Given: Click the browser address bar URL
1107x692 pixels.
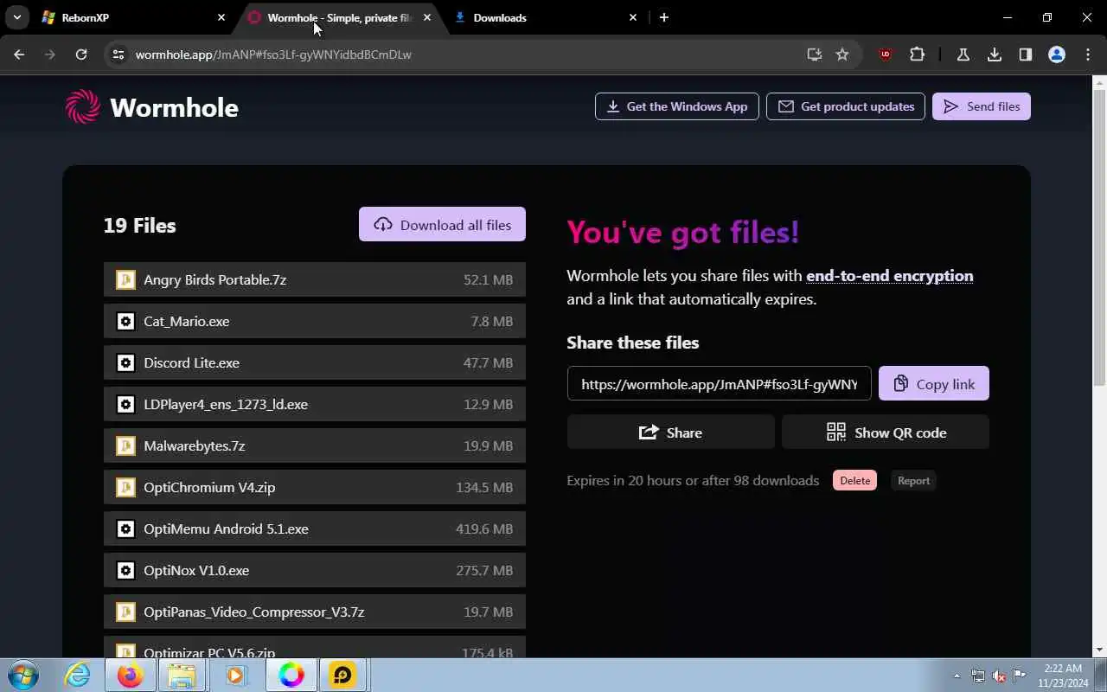Looking at the screenshot, I should click(273, 54).
